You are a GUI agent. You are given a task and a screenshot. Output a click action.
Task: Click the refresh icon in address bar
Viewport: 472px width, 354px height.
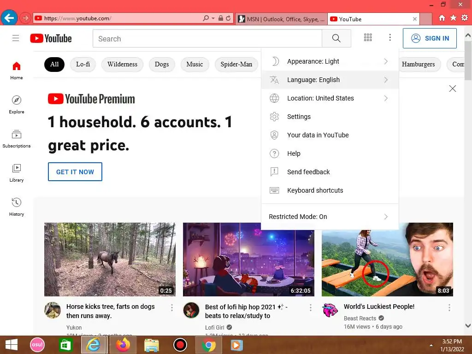(228, 18)
